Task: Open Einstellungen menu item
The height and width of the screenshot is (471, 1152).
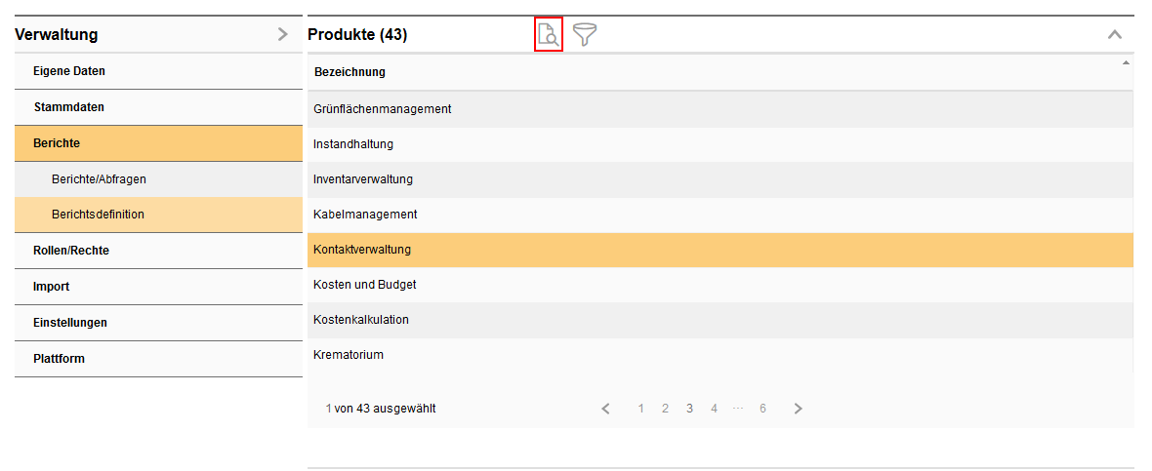Action: coord(70,323)
